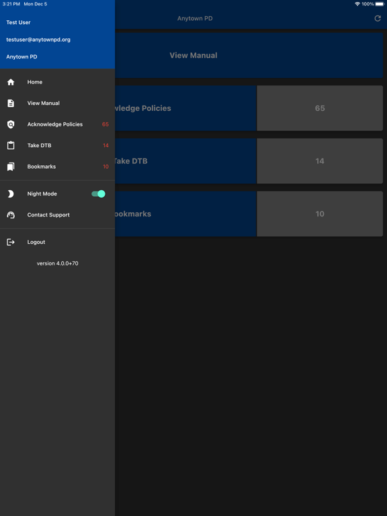Click the 3:21 PM clock
The height and width of the screenshot is (516, 387).
coord(11,4)
